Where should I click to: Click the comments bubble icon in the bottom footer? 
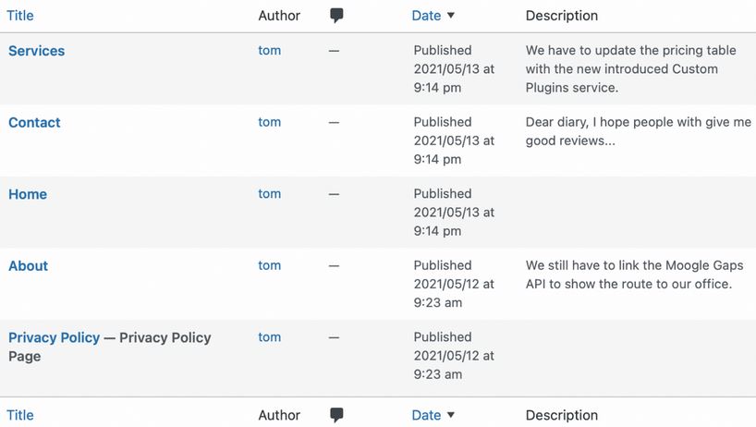click(x=336, y=415)
